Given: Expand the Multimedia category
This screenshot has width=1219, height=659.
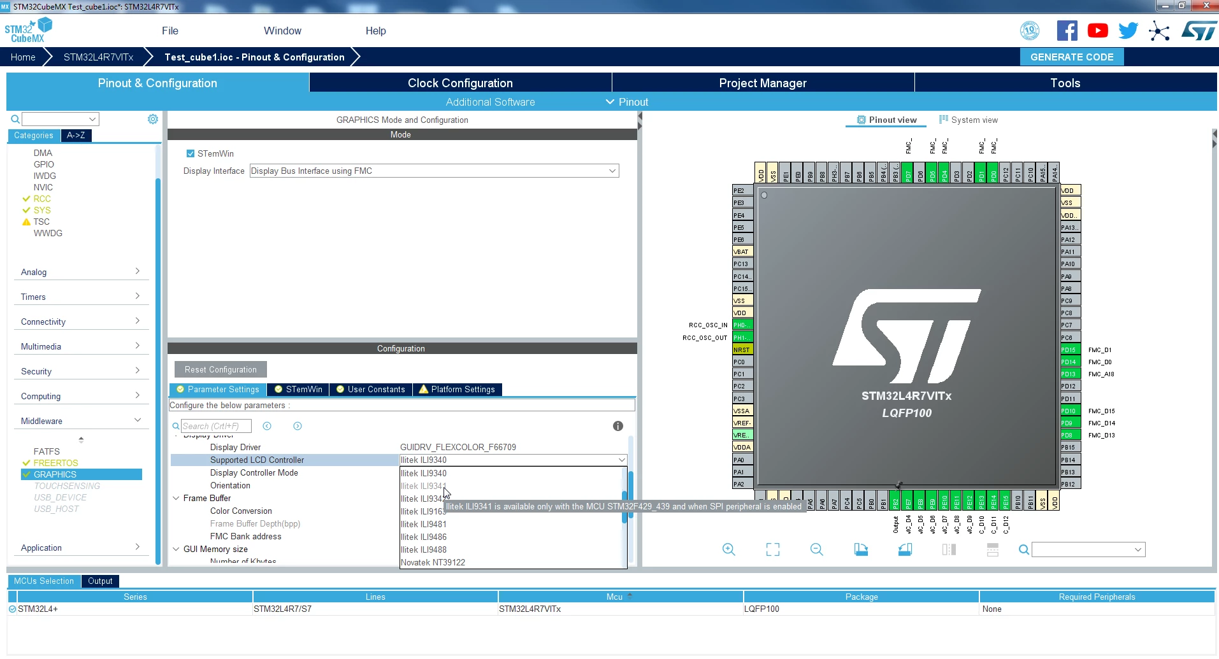Looking at the screenshot, I should 80,346.
